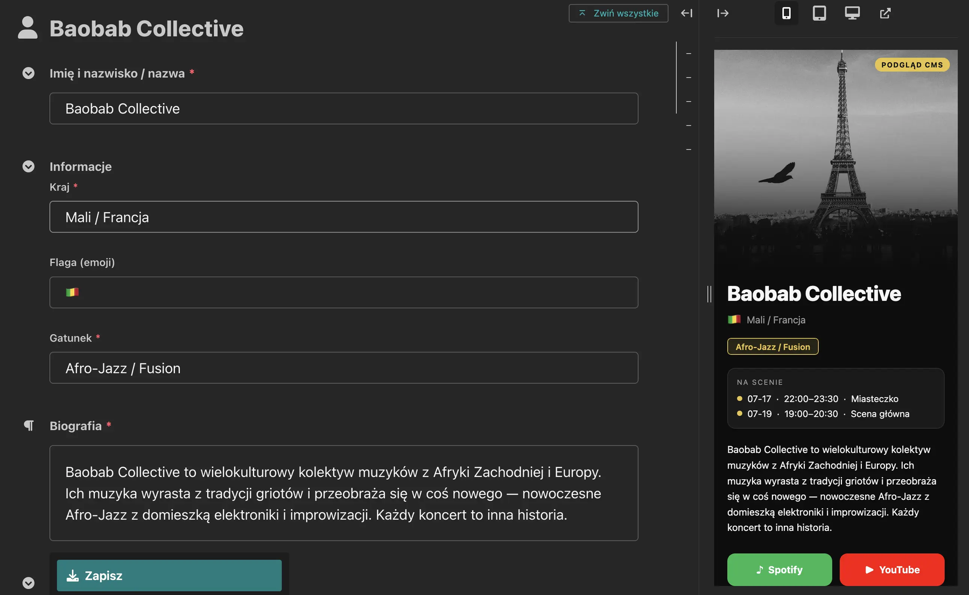Click the Kraj field with Mali / Francja
The height and width of the screenshot is (595, 969).
click(x=344, y=217)
